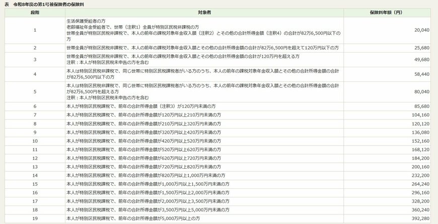The width and height of the screenshot is (438, 224).
Task: Click description 320万円以上420万円未満の方
Action: 144,132
